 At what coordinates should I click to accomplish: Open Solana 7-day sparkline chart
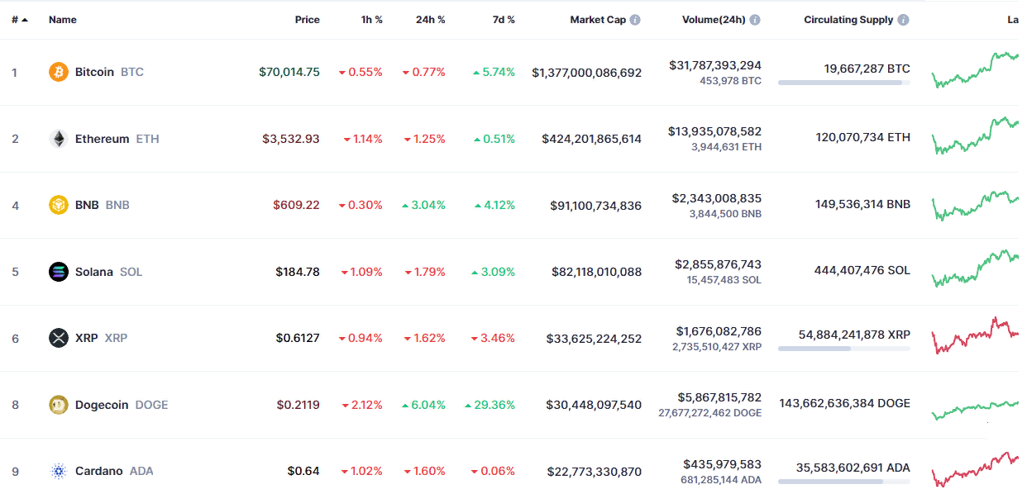[975, 268]
